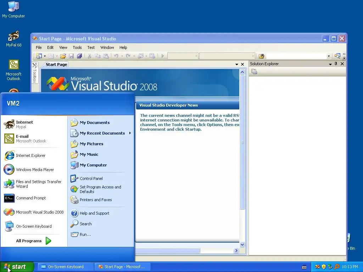Open the Solution Configurations combo box

(183, 56)
